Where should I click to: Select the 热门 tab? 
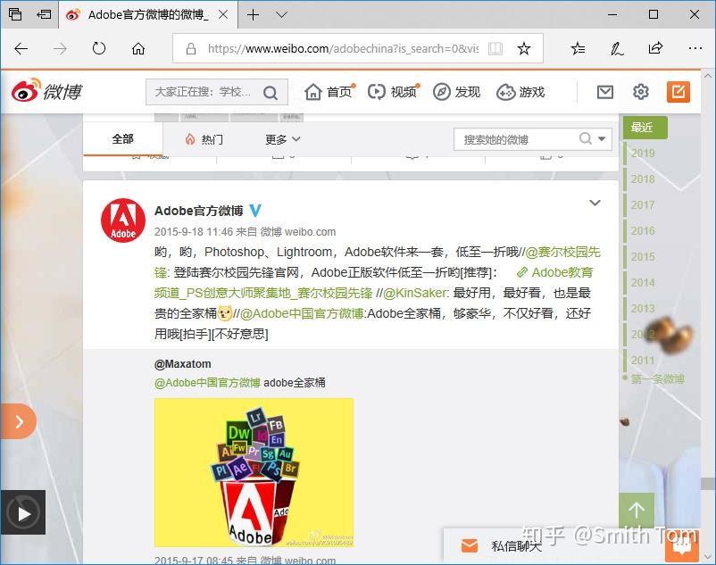(x=204, y=139)
